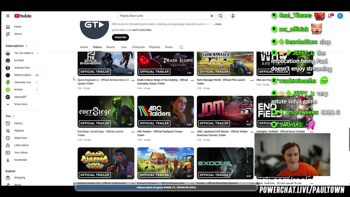
Task: Open ARC Raiders Flashpoint trailer title
Action: coord(160,133)
